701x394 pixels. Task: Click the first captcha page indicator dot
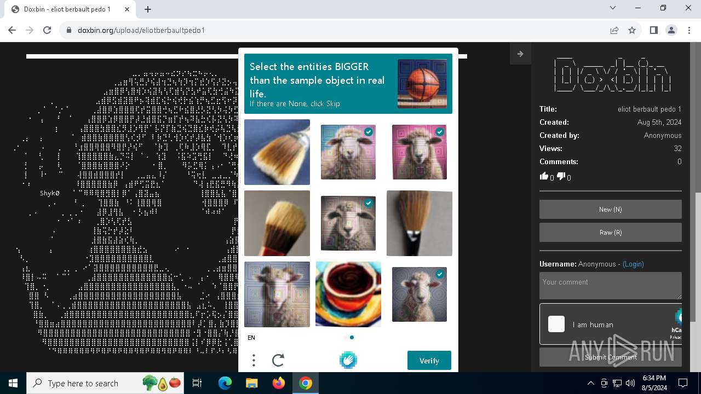click(x=344, y=338)
